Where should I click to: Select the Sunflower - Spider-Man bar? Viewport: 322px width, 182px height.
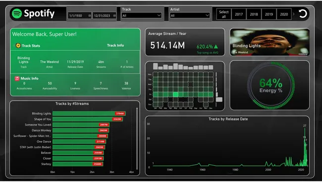point(80,136)
